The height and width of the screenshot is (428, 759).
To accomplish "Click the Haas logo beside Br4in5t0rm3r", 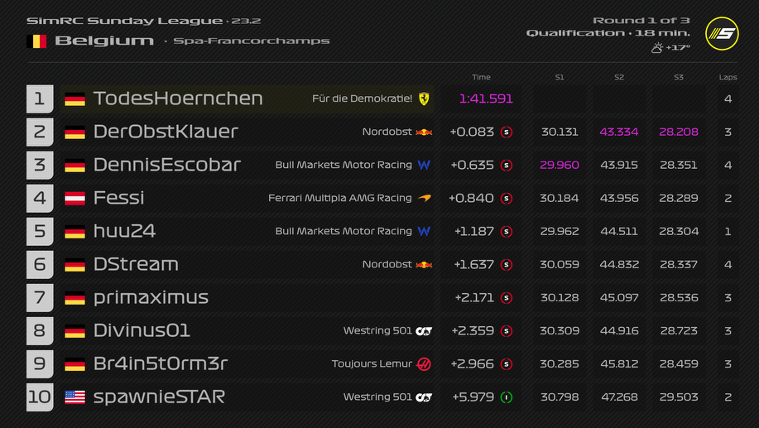I will tap(424, 363).
